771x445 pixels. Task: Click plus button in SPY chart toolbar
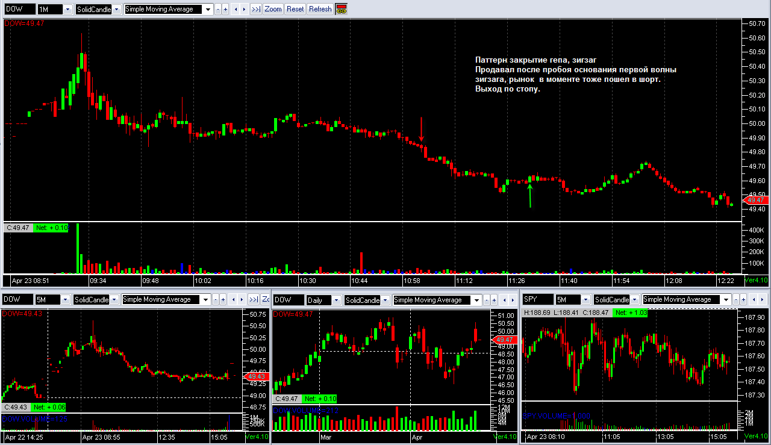(x=744, y=299)
